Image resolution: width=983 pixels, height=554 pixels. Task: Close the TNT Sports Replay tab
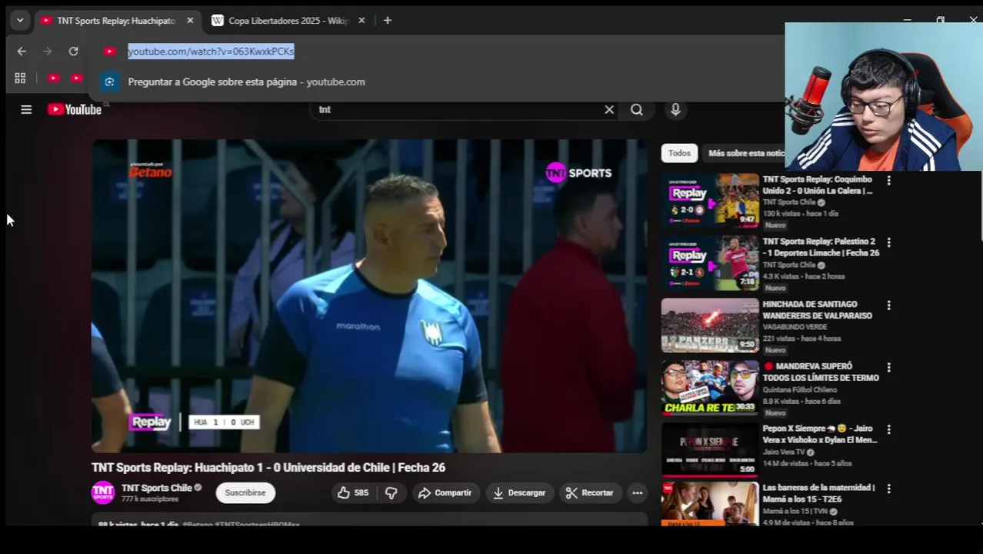tap(190, 21)
